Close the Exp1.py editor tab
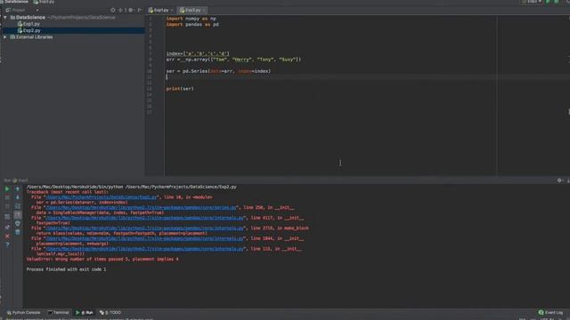Image resolution: width=570 pixels, height=320 pixels. click(x=172, y=10)
